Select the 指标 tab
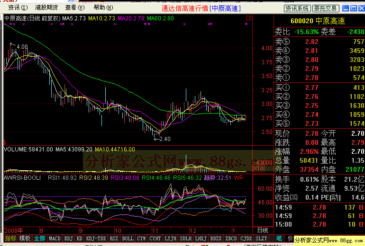This screenshot has height=246, width=365. point(10,238)
